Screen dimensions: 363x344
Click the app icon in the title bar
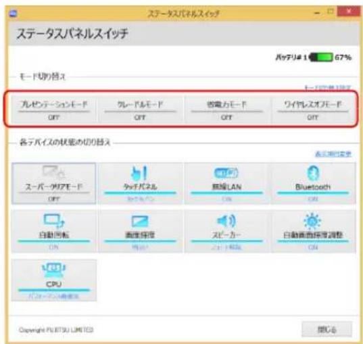(14, 14)
